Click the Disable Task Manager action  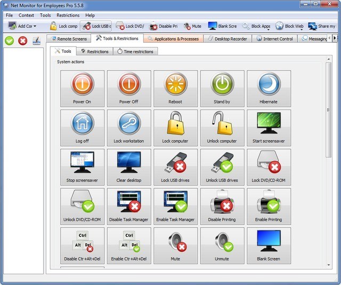pyautogui.click(x=128, y=206)
